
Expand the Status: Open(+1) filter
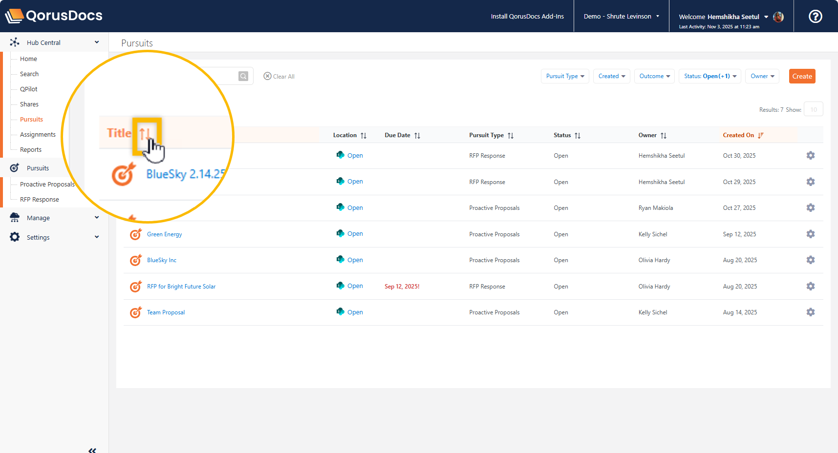click(x=709, y=76)
